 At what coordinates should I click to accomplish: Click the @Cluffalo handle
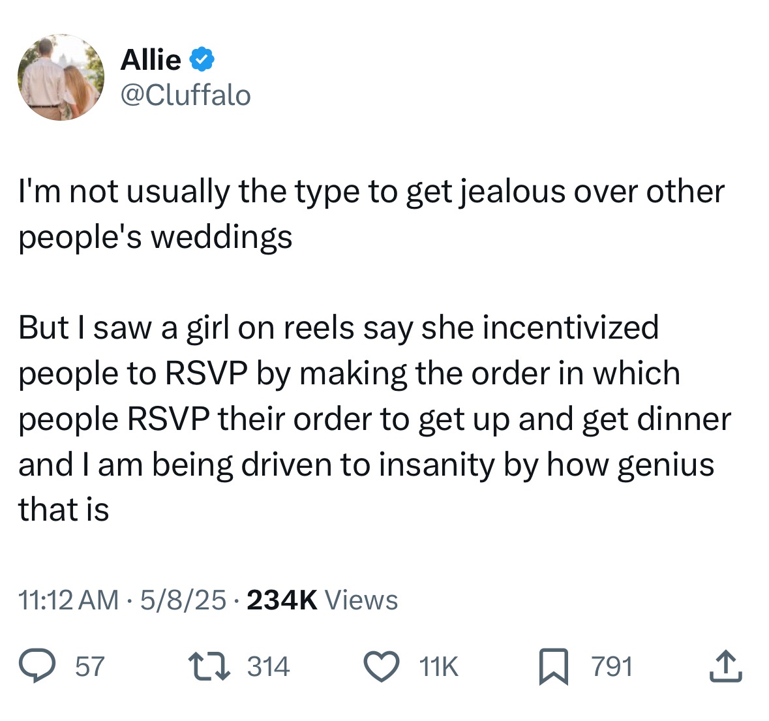click(x=186, y=94)
